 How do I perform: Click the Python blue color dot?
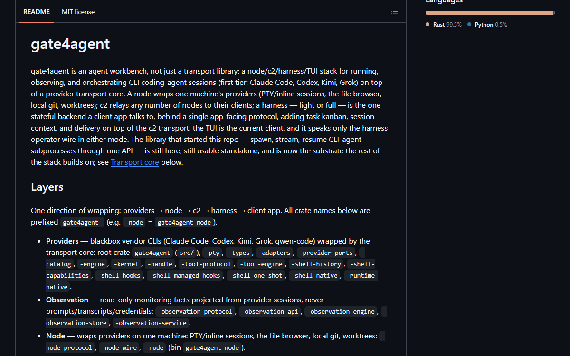point(470,24)
